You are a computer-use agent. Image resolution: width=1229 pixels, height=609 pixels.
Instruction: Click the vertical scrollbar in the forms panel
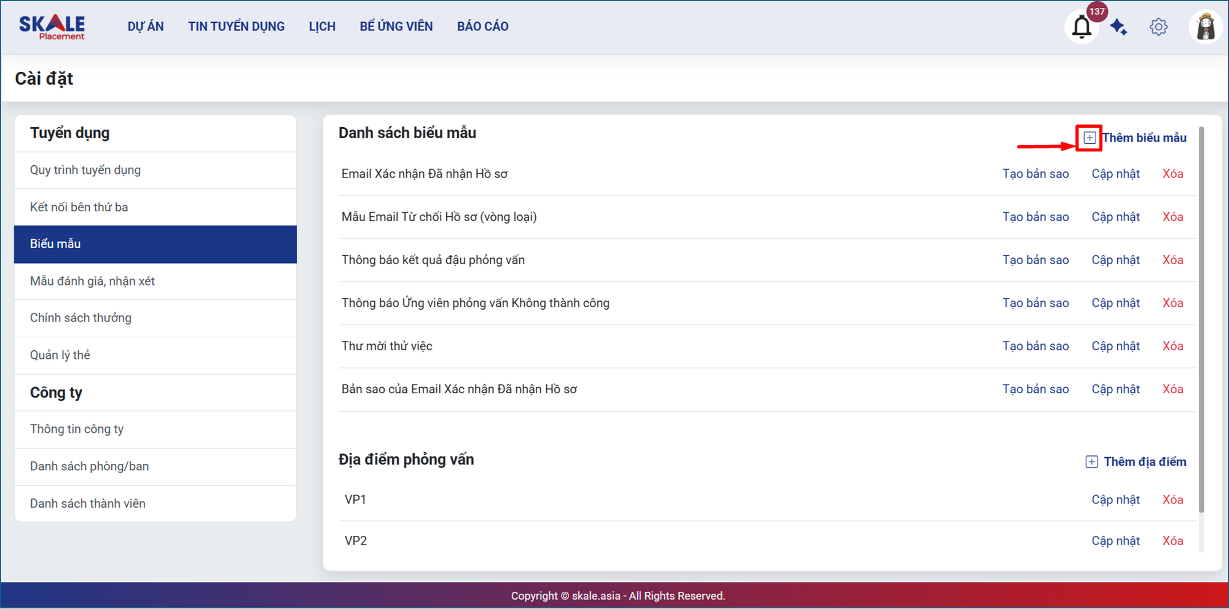click(1201, 320)
